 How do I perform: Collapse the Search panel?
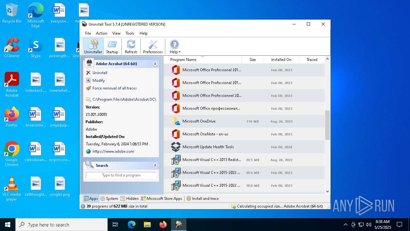point(155,166)
